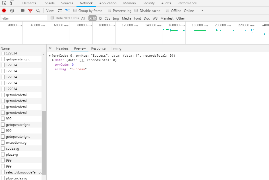The width and height of the screenshot is (269, 180).
Task: Click the 180000 ms timeline request bar
Action: click(x=200, y=30)
